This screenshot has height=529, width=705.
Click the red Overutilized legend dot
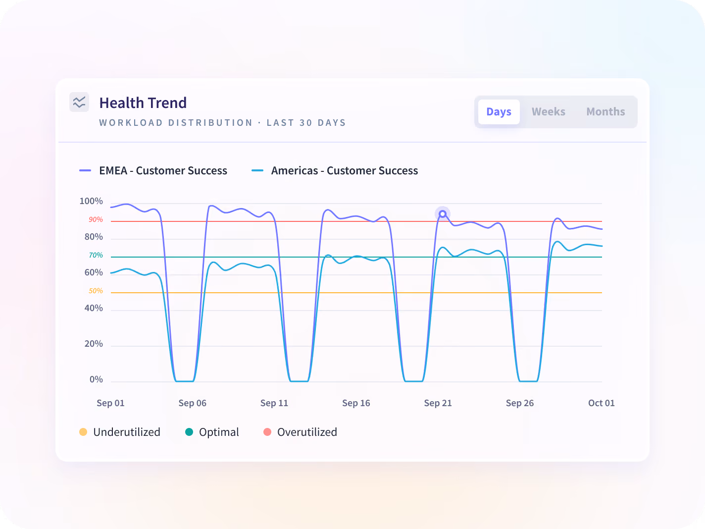click(x=267, y=432)
